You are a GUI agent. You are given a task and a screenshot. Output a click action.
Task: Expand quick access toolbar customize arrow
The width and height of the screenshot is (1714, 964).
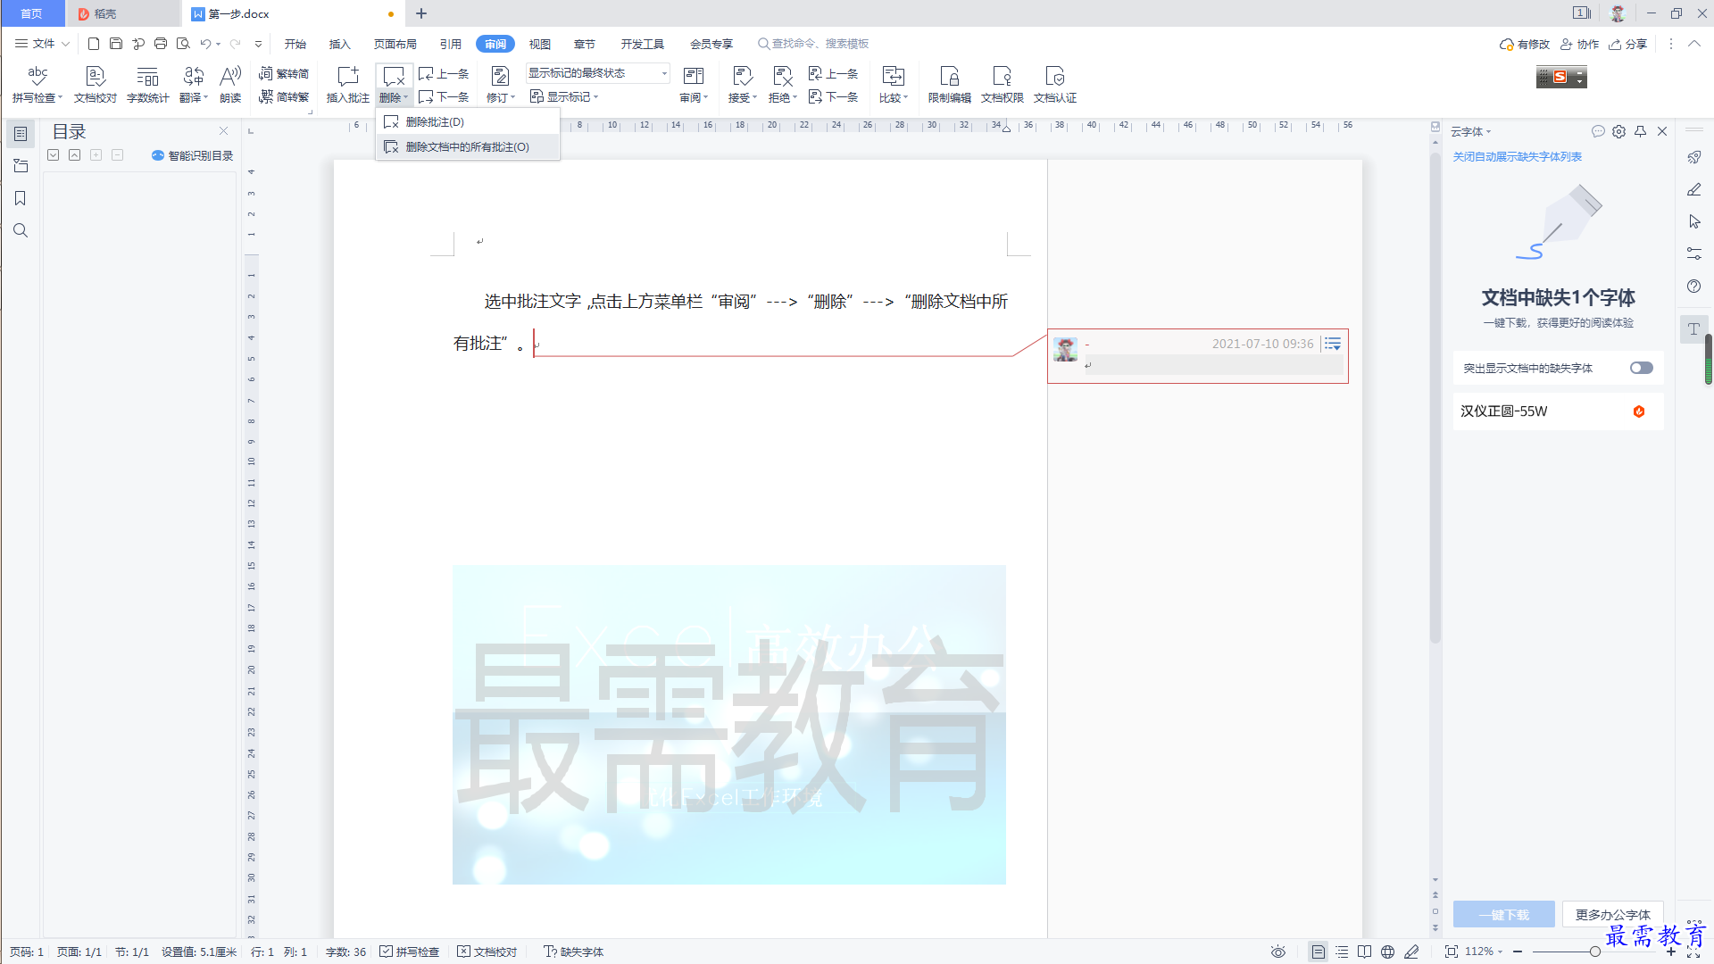coord(258,43)
